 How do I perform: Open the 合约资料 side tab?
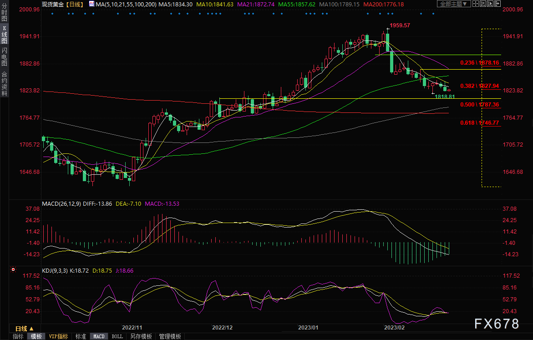(x=5, y=84)
